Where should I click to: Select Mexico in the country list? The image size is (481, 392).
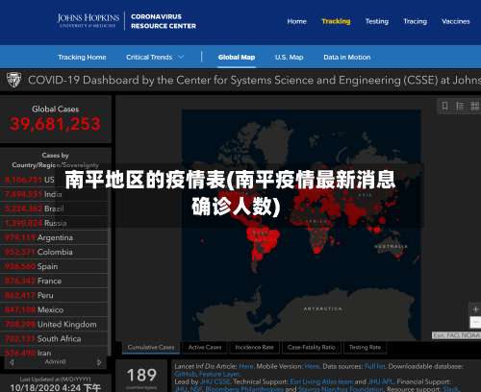54,309
